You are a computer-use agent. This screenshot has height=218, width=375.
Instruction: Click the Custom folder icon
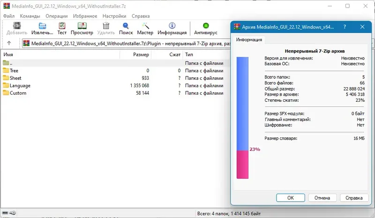coord(6,93)
